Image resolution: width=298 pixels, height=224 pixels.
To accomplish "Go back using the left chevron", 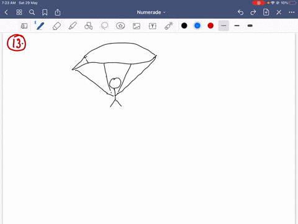I will [6, 12].
